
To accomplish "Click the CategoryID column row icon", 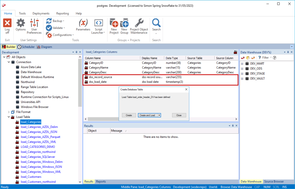I will click(86, 63).
